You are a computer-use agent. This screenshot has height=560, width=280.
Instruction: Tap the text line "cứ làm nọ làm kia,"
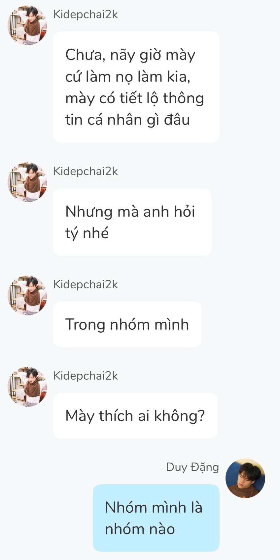pyautogui.click(x=128, y=77)
